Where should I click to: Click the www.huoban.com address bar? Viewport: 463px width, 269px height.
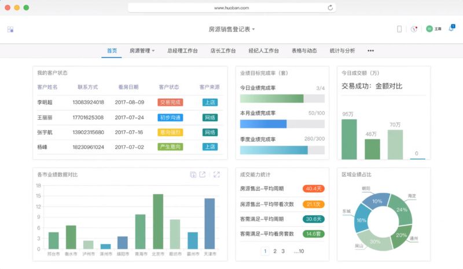(x=231, y=8)
